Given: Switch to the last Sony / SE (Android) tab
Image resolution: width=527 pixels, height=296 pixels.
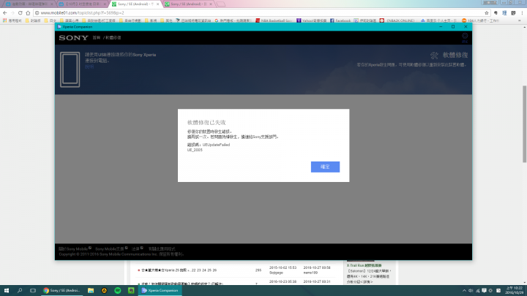Looking at the screenshot, I should (188, 4).
